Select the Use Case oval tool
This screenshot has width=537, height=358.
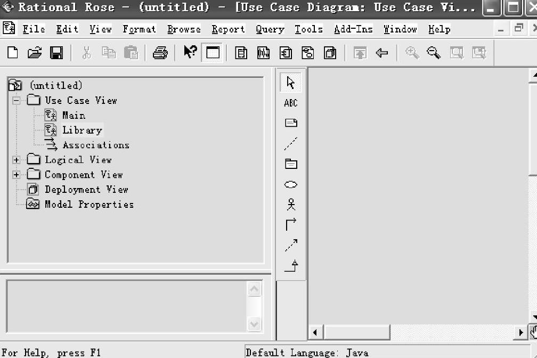point(291,185)
